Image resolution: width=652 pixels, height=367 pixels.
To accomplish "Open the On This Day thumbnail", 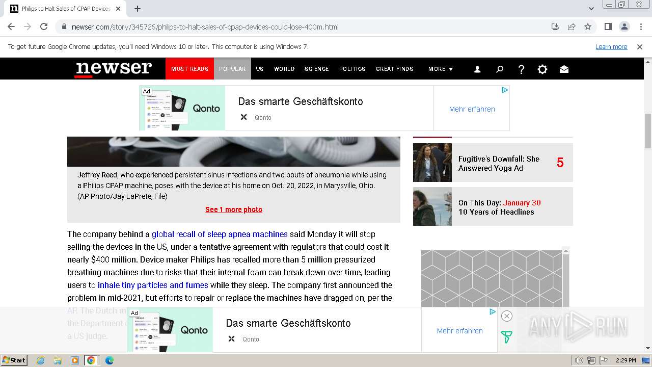I will pos(432,206).
